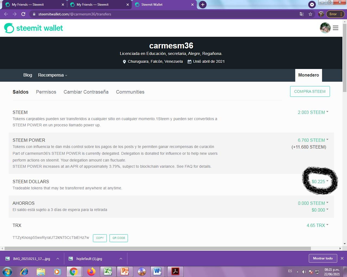Open the Communities tab
The image size is (347, 277).
130,92
